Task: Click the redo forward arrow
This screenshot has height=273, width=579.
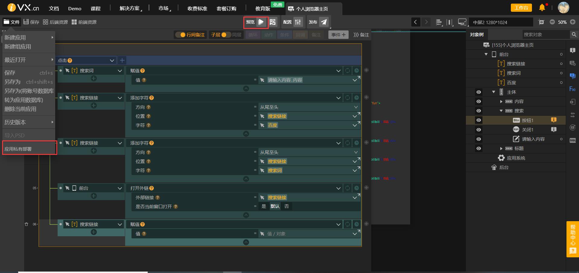Action: [426, 22]
